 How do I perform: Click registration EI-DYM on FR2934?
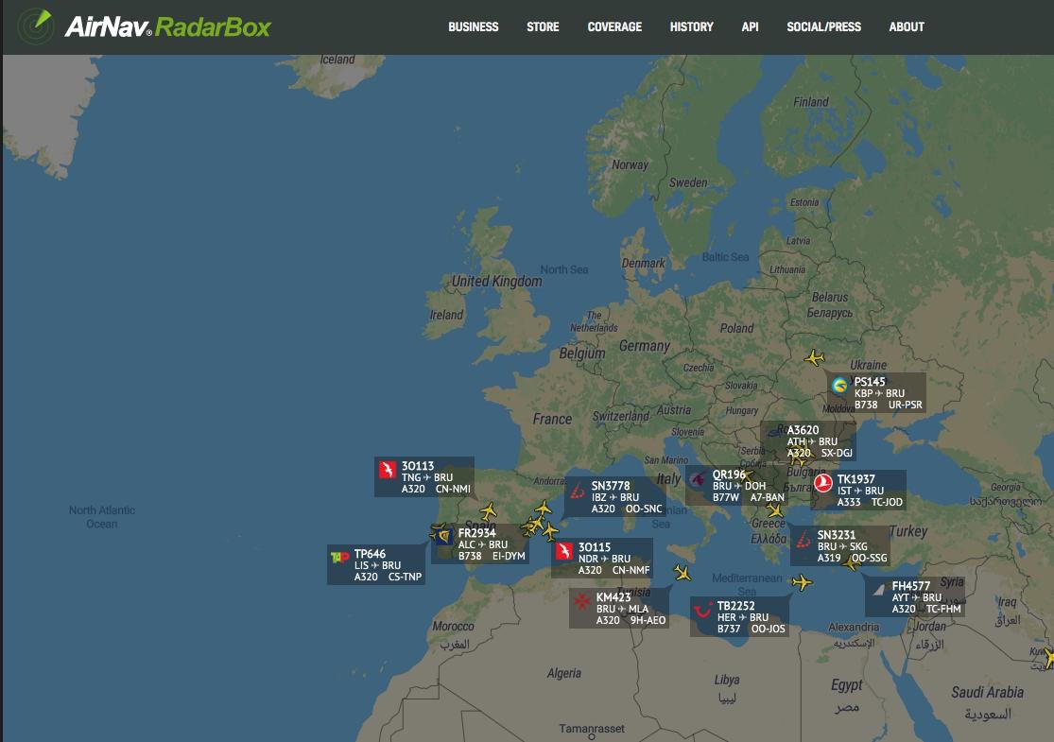coord(509,556)
